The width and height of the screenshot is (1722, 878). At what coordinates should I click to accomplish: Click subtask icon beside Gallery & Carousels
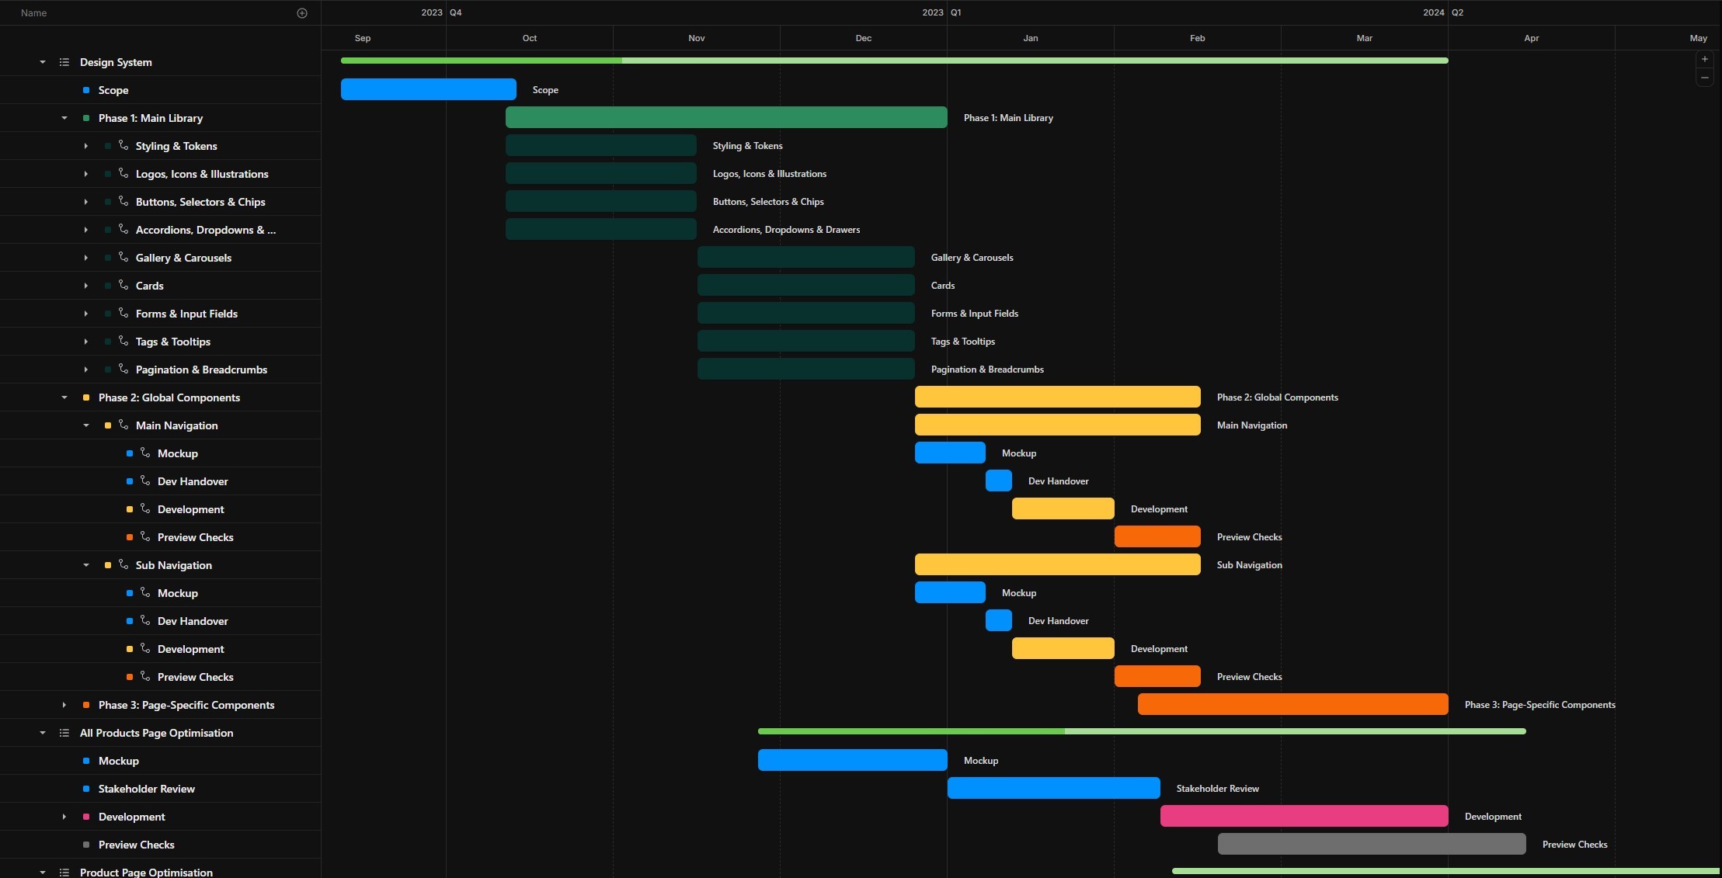123,257
